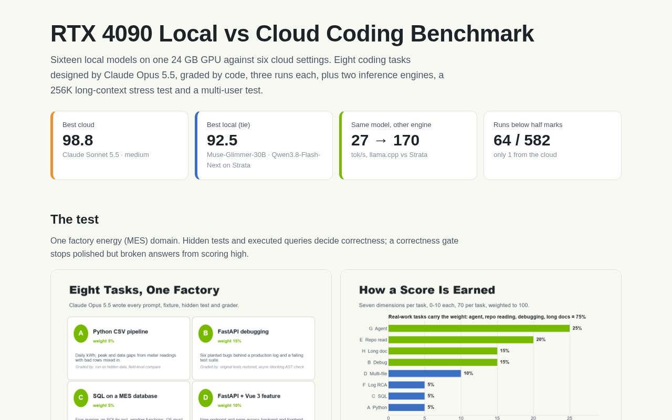Screen dimensions: 672x420
Task: Click the SQL on a MES database title
Action: [x=125, y=396]
